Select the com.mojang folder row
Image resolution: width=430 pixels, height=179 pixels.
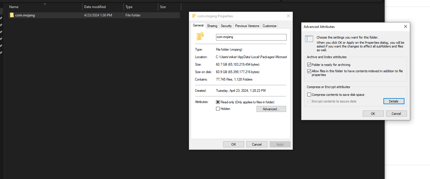(x=94, y=15)
